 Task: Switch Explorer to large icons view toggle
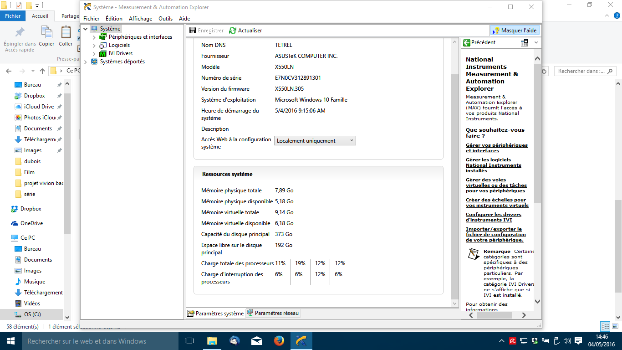[616, 326]
